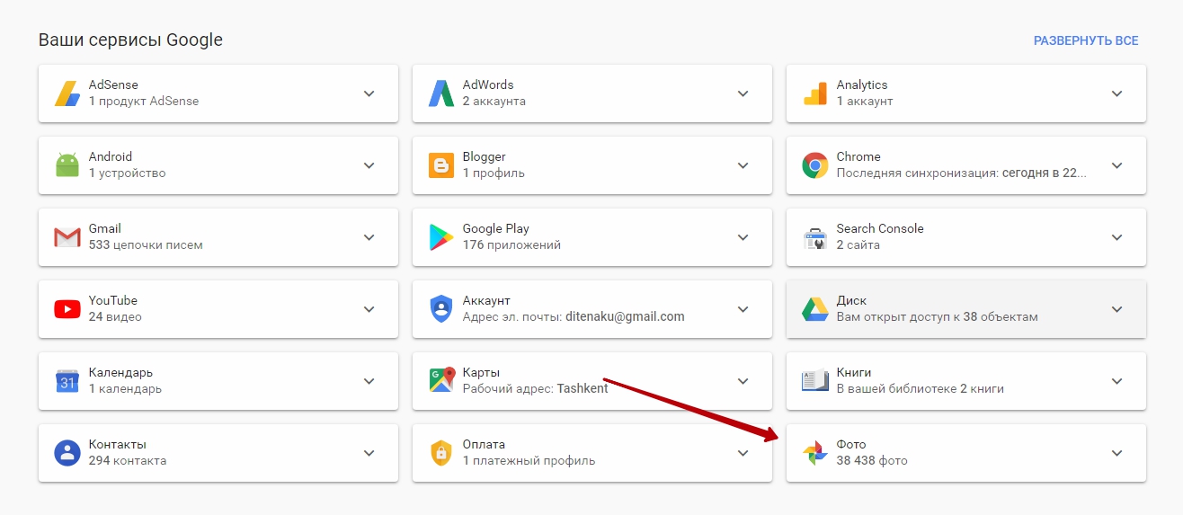1183x515 pixels.
Task: Click the red YouTube icon
Action: [x=67, y=309]
